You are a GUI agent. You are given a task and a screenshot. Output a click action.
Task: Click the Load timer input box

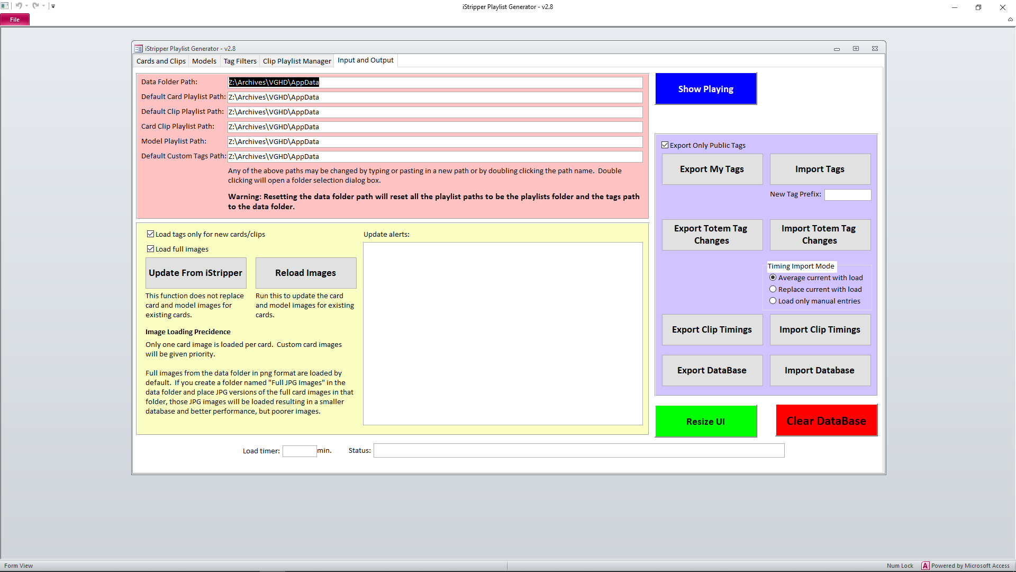(300, 451)
